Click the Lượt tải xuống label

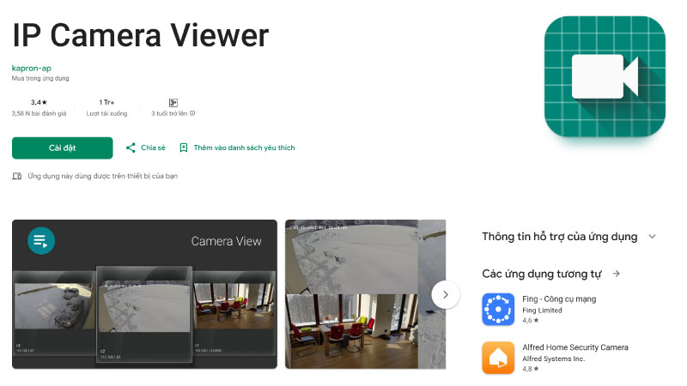pos(106,113)
